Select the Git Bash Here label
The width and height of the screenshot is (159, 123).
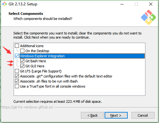point(36,61)
